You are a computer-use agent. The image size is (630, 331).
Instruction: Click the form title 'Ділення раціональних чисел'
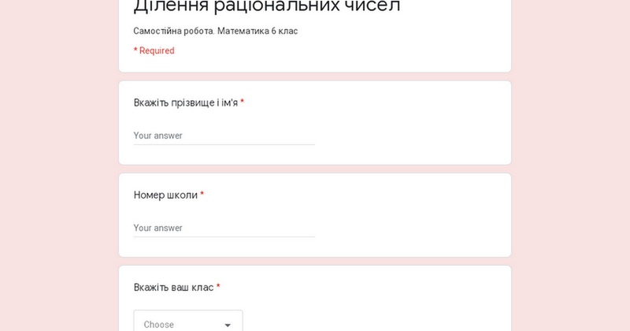267,6
